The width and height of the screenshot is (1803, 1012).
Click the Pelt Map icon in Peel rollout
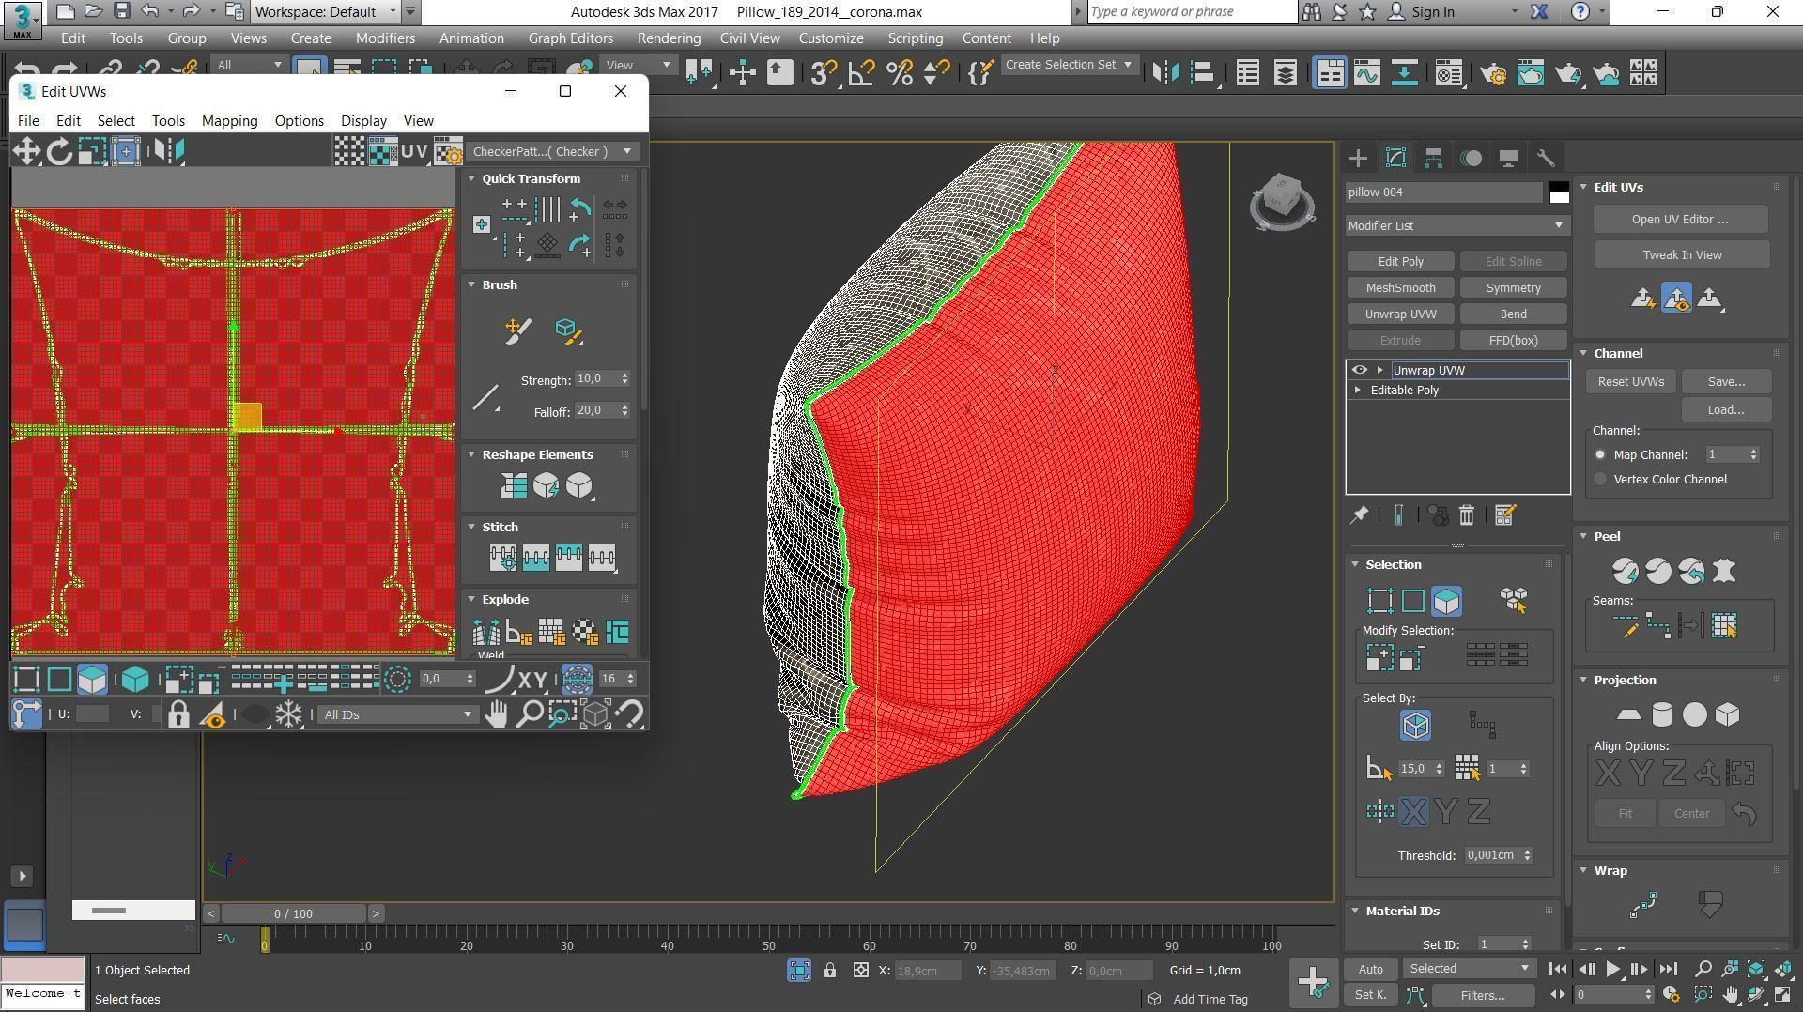click(1724, 571)
